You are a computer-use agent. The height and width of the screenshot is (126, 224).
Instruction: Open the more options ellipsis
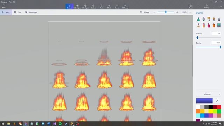(190, 12)
